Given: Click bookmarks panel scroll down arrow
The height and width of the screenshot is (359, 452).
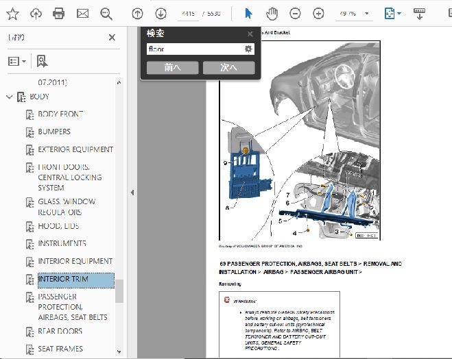Looking at the screenshot, I should pos(119,351).
